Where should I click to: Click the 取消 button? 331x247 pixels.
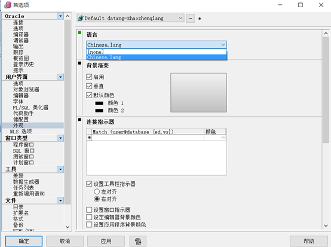click(x=65, y=241)
